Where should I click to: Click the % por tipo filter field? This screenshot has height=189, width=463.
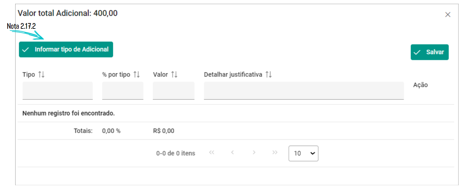(x=122, y=91)
